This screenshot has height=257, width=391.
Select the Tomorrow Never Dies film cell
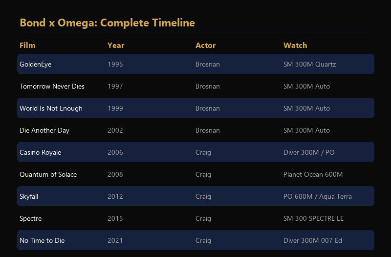pos(52,87)
